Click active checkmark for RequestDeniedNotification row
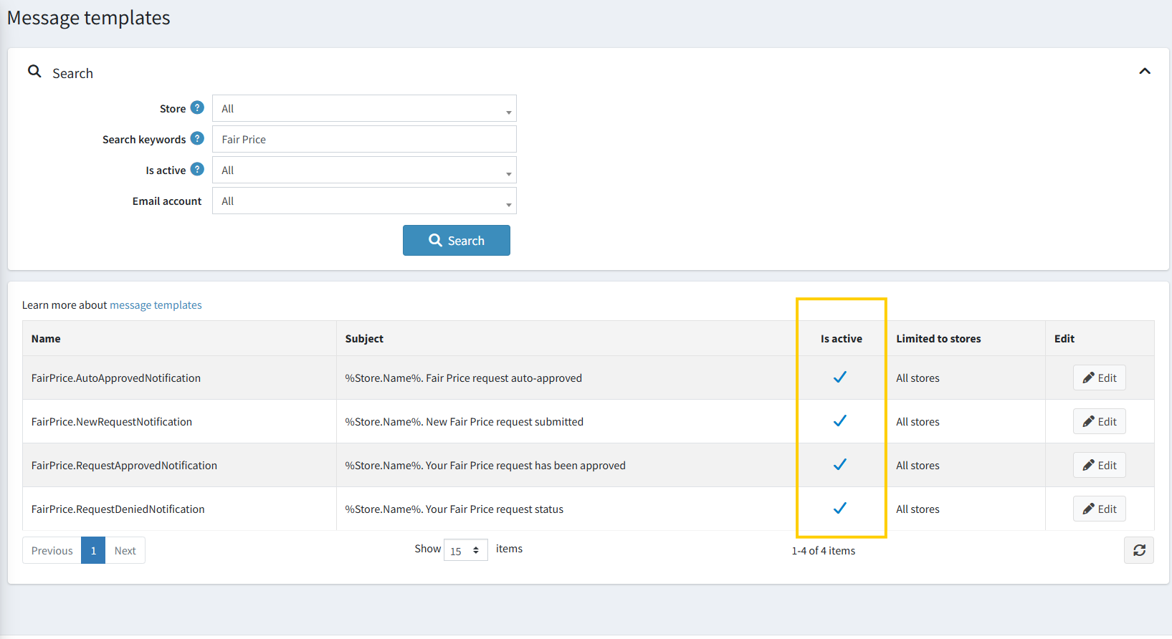 coord(840,509)
